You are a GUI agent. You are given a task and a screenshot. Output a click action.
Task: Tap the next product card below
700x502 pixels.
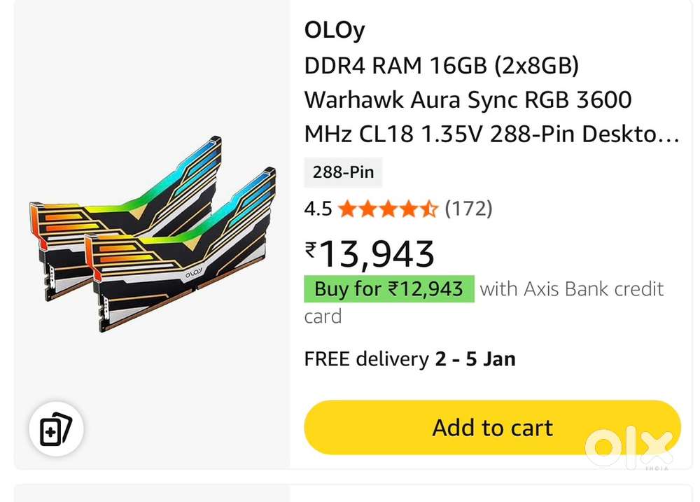[x=350, y=492]
